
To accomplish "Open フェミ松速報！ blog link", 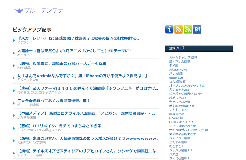I will (x=179, y=158).
